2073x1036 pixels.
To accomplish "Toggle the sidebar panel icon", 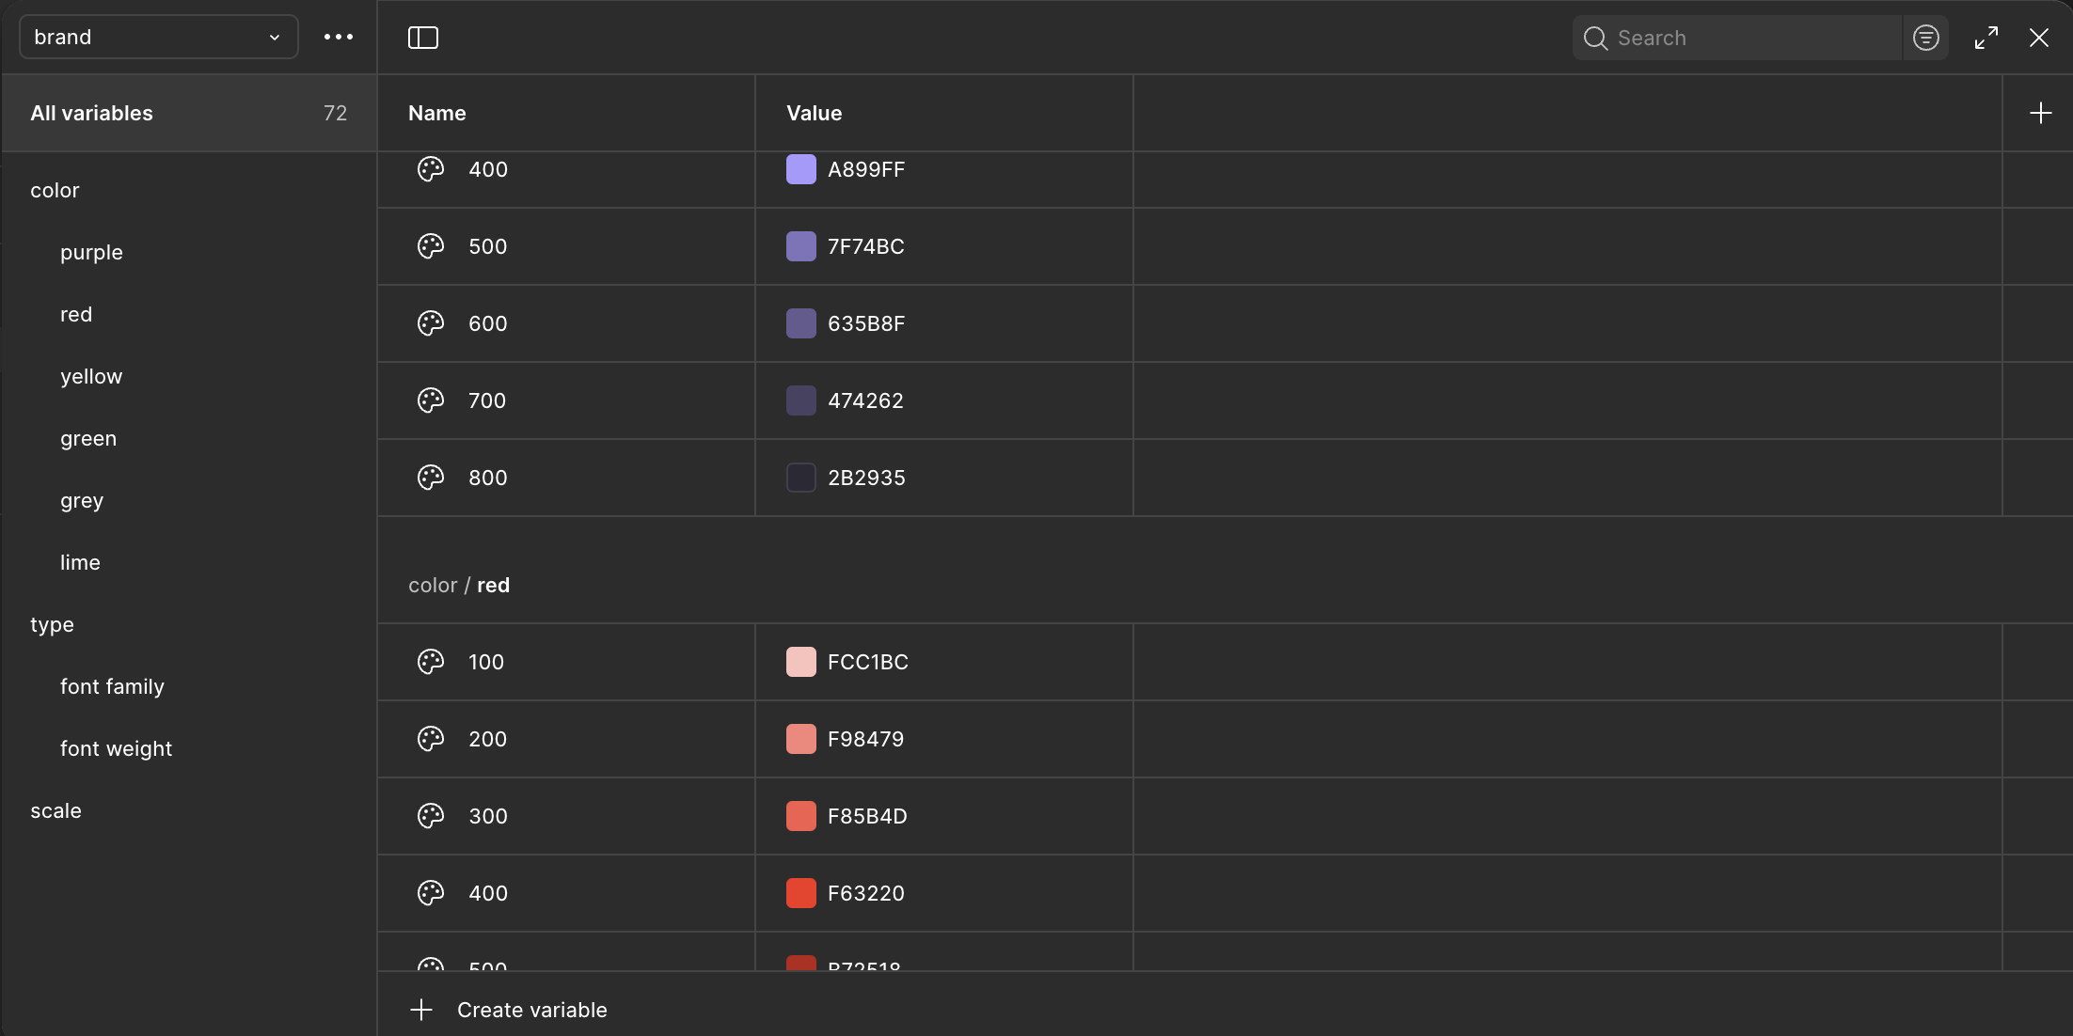I will point(423,38).
